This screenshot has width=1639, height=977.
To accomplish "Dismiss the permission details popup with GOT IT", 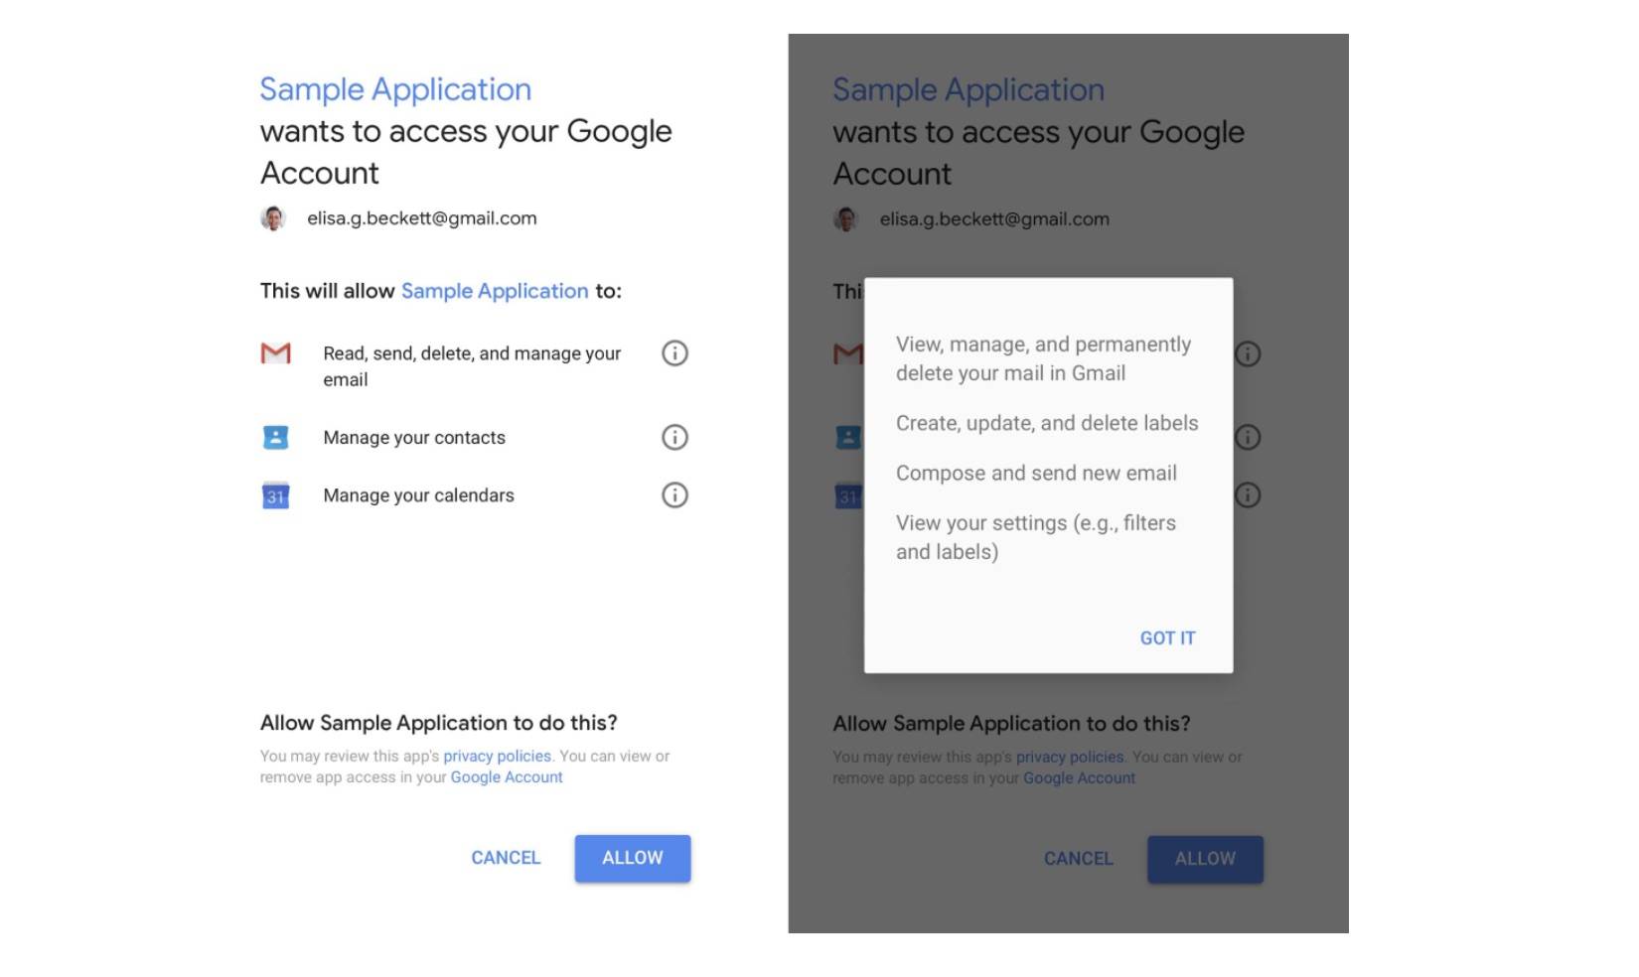I will (1167, 638).
